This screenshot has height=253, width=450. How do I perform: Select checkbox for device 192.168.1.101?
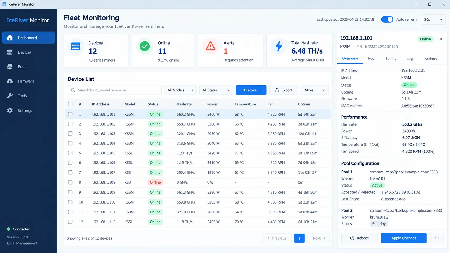click(x=70, y=114)
